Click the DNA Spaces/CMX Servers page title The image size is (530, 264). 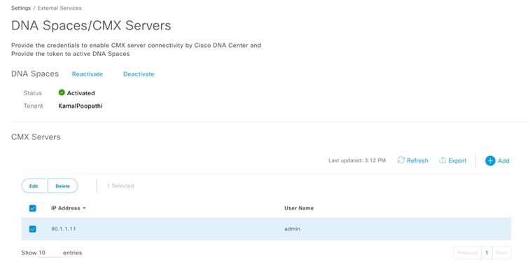(91, 26)
